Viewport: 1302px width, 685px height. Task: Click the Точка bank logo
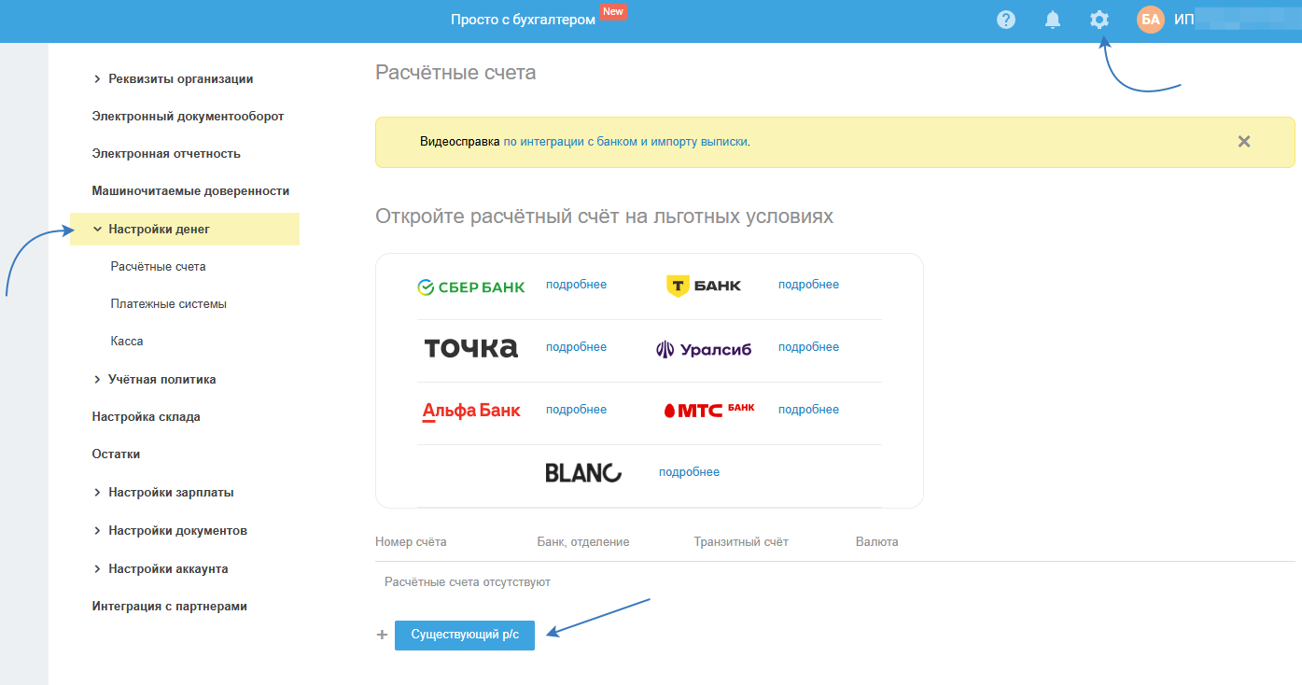click(470, 348)
